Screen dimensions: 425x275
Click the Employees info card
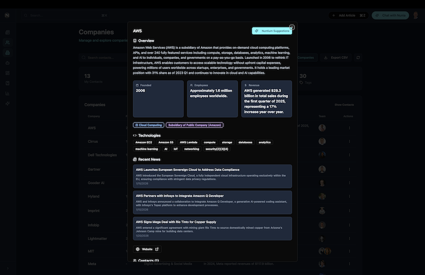212,99
